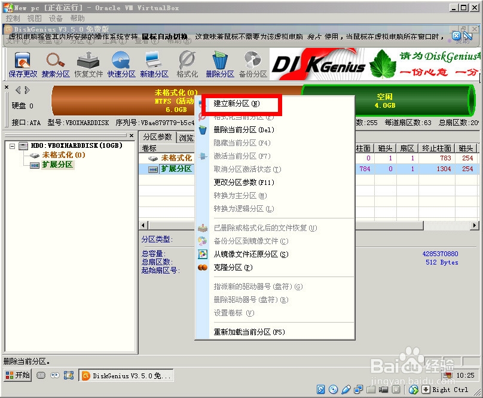The image size is (483, 398).
Task: Click the partition table's scroll-right arrow
Action: click(475, 226)
